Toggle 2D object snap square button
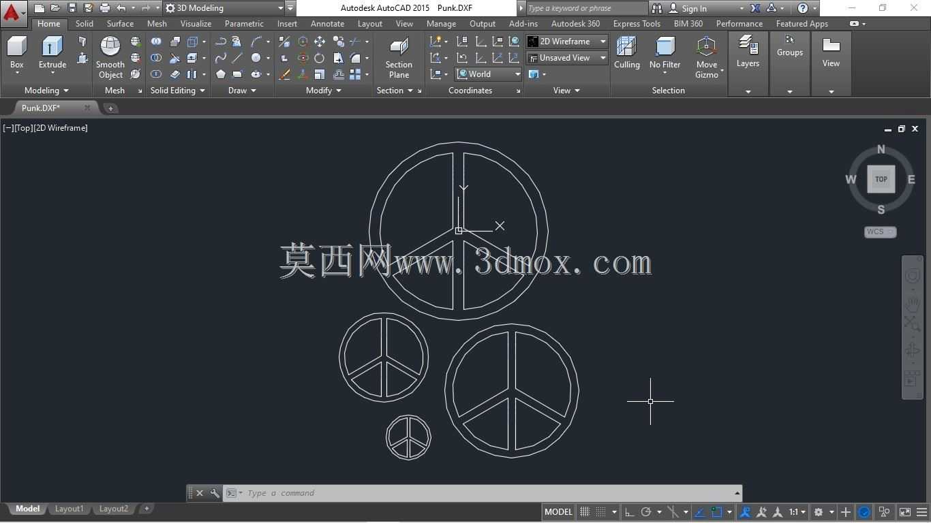Image resolution: width=931 pixels, height=523 pixels. [x=717, y=512]
